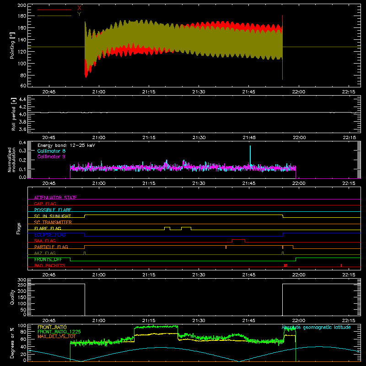Click the GAP_FLAG label
This screenshot has width=366, height=366.
pos(45,204)
